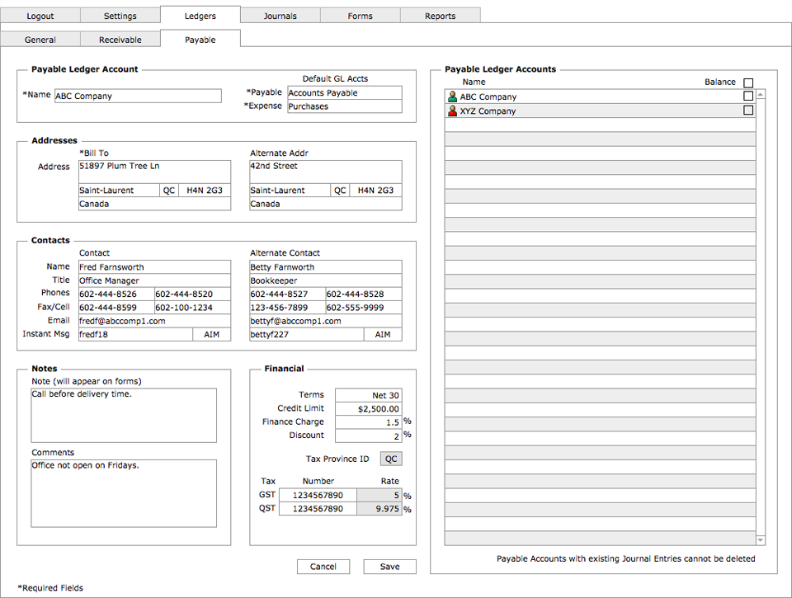
Task: Edit alternate email bettyf@abccomp1.com
Action: coord(326,321)
